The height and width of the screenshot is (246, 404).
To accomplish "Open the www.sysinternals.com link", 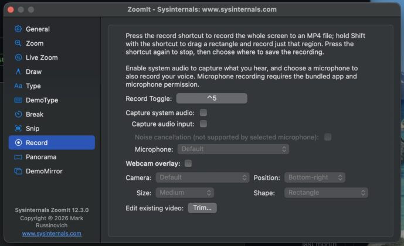I will point(52,233).
